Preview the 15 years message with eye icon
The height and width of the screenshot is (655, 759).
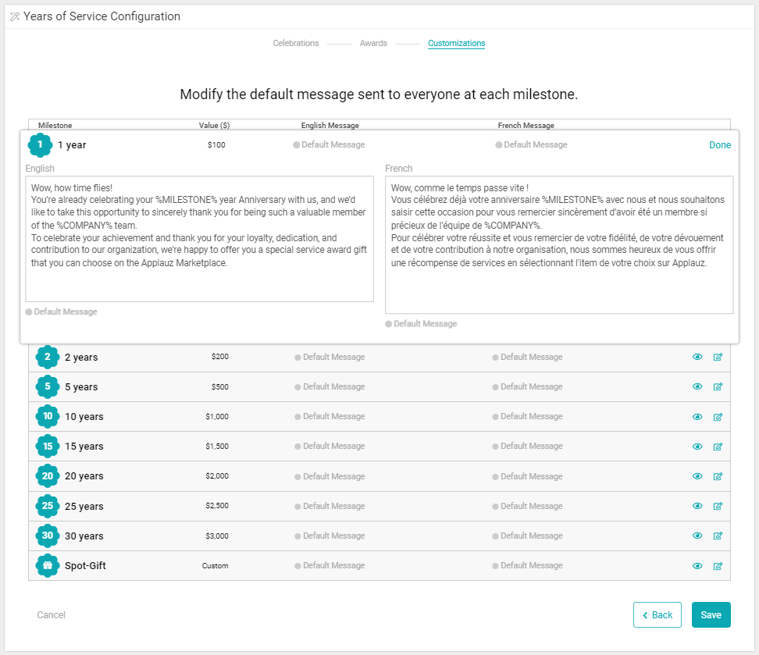coord(697,447)
